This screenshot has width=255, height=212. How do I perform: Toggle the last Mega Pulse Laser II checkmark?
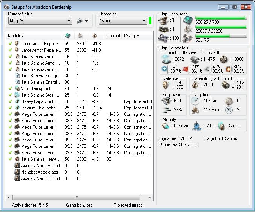10,152
